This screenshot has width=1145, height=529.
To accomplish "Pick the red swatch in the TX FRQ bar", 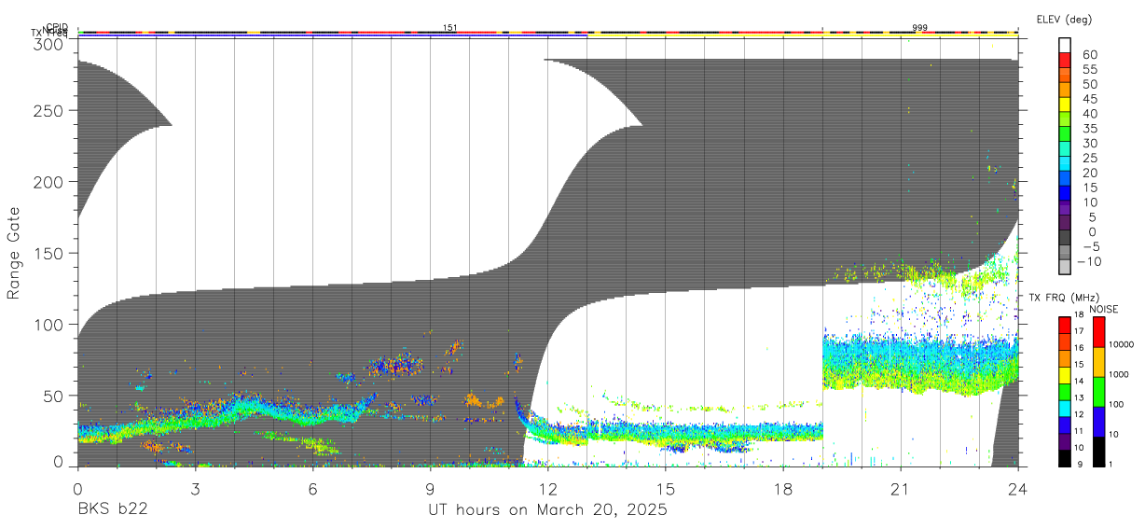I will [x=1065, y=326].
